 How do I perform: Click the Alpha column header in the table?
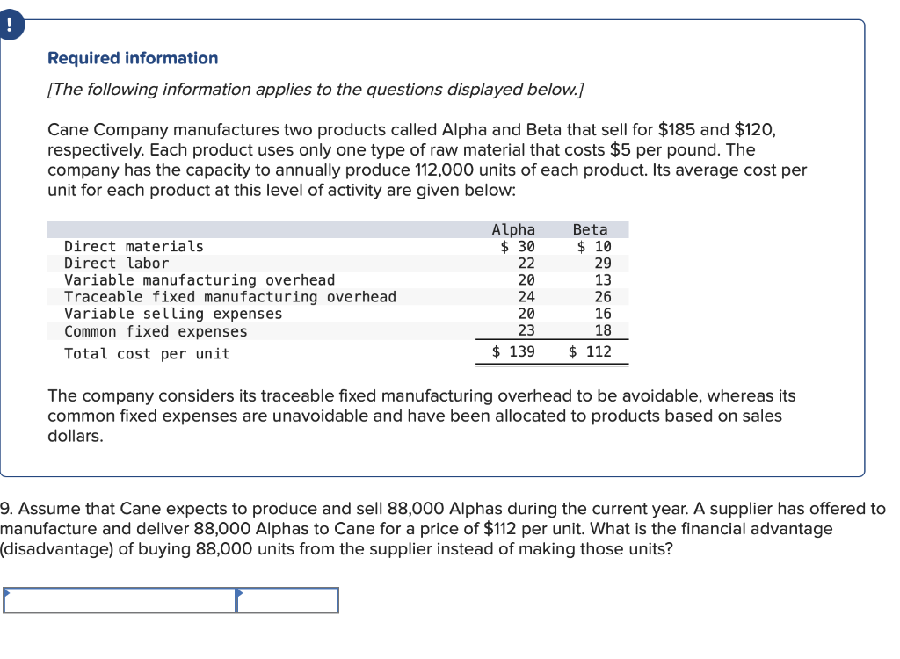click(x=513, y=229)
